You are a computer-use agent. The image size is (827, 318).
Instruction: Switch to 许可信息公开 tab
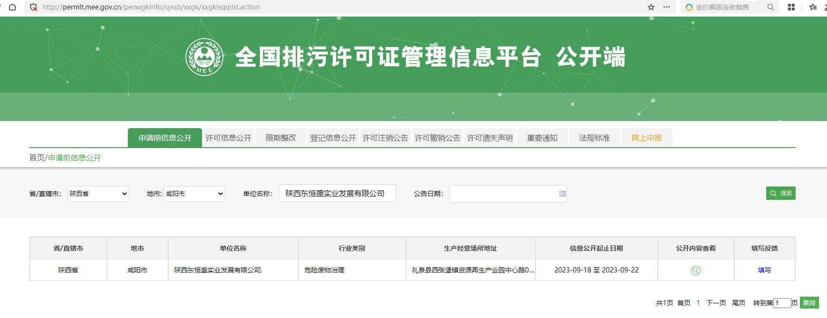click(229, 138)
